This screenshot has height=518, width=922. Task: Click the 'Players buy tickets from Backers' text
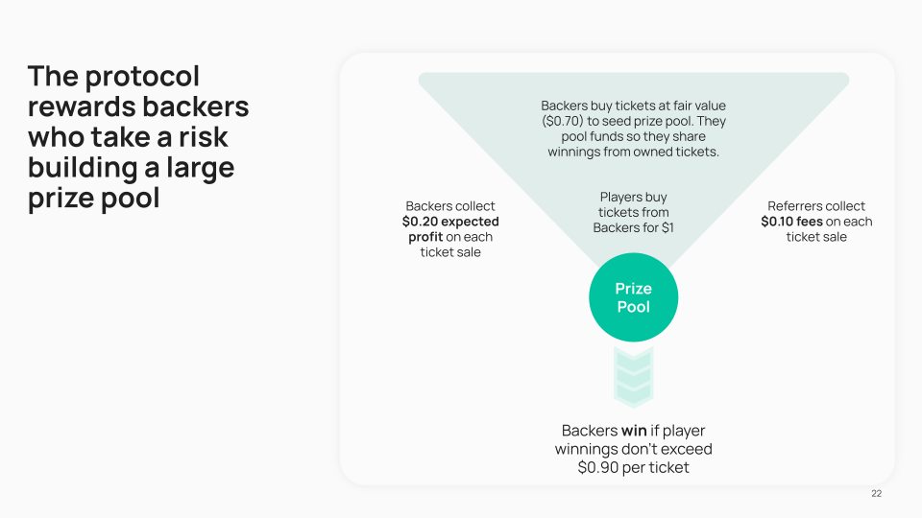coord(633,212)
